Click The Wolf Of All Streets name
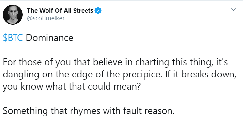Screen dimensions: 244x120 click(60, 11)
